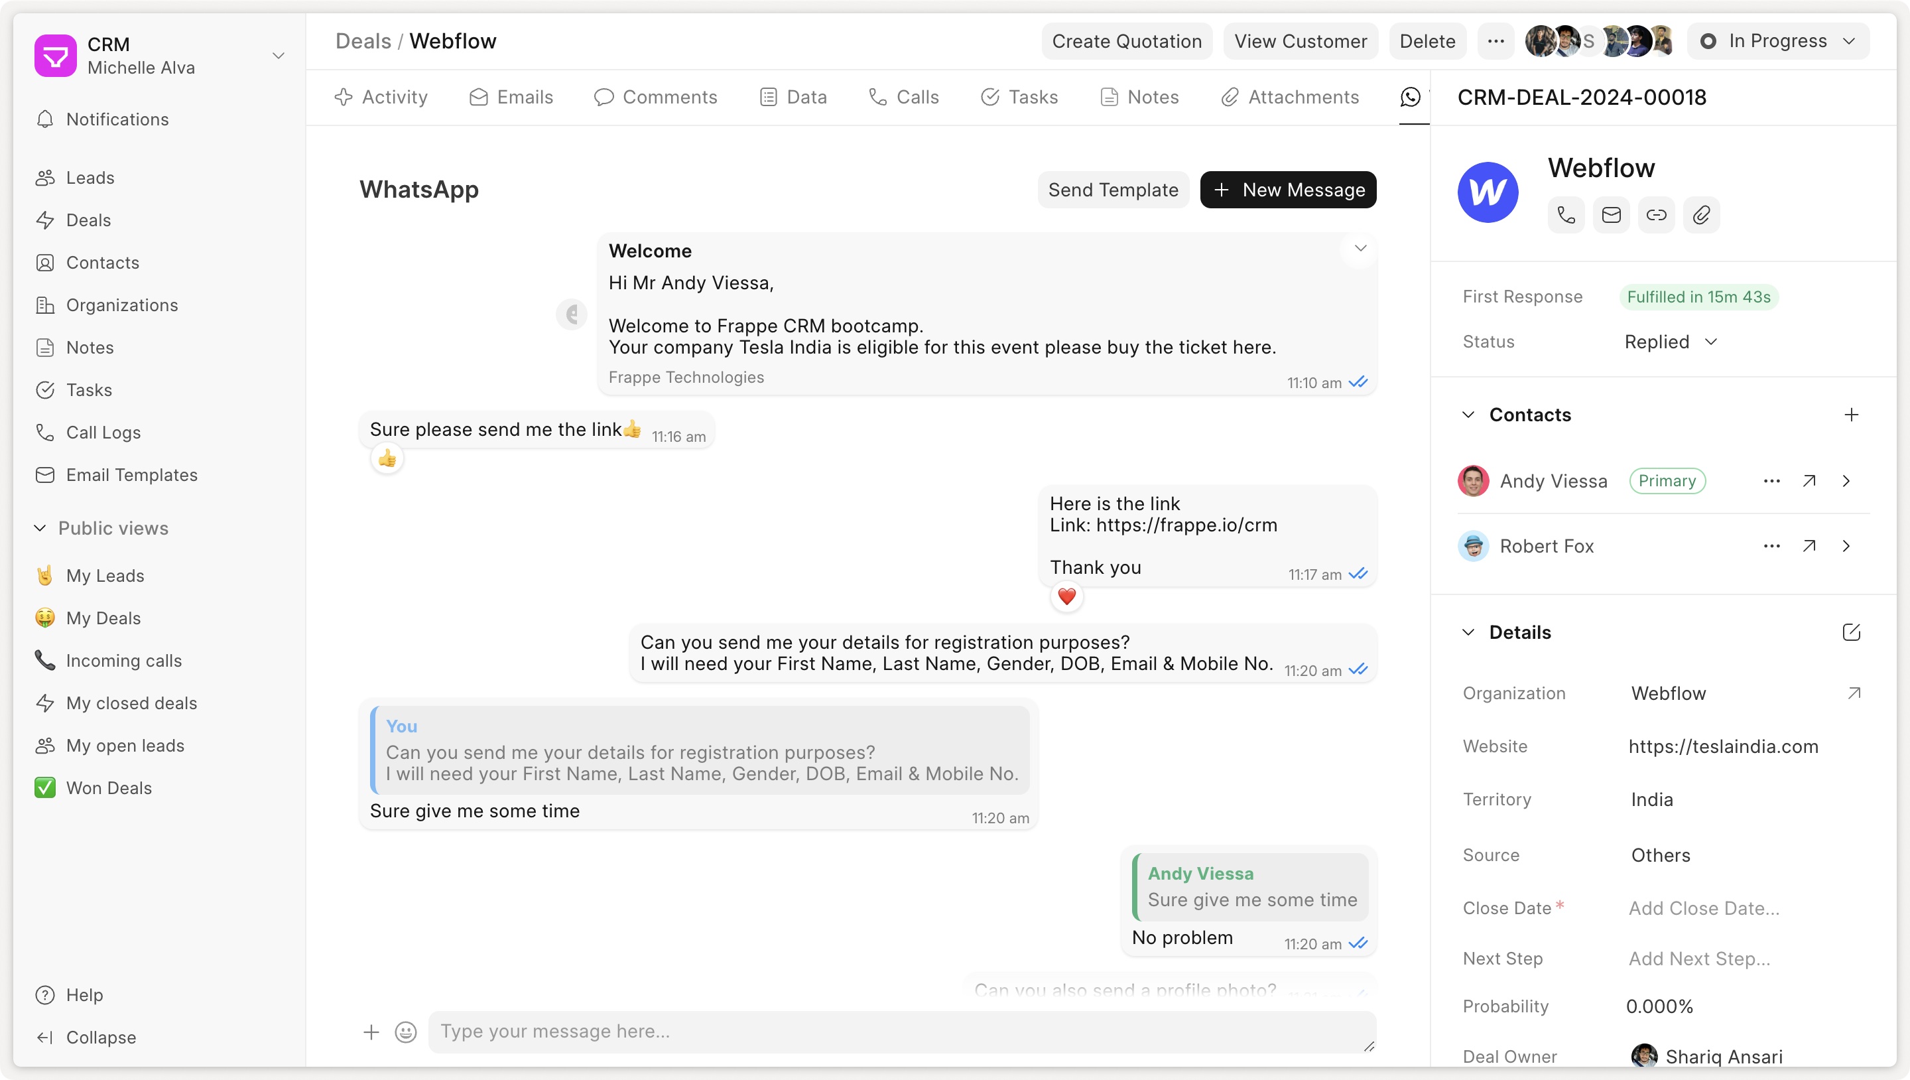The image size is (1910, 1080).
Task: Open the emoji picker smiley icon
Action: [x=406, y=1032]
